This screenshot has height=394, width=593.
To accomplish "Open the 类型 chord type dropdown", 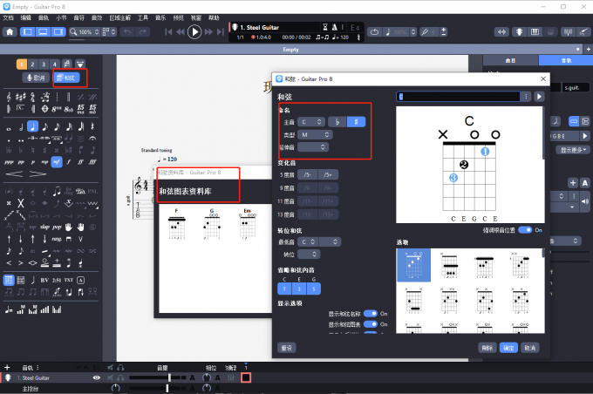I will tap(312, 135).
